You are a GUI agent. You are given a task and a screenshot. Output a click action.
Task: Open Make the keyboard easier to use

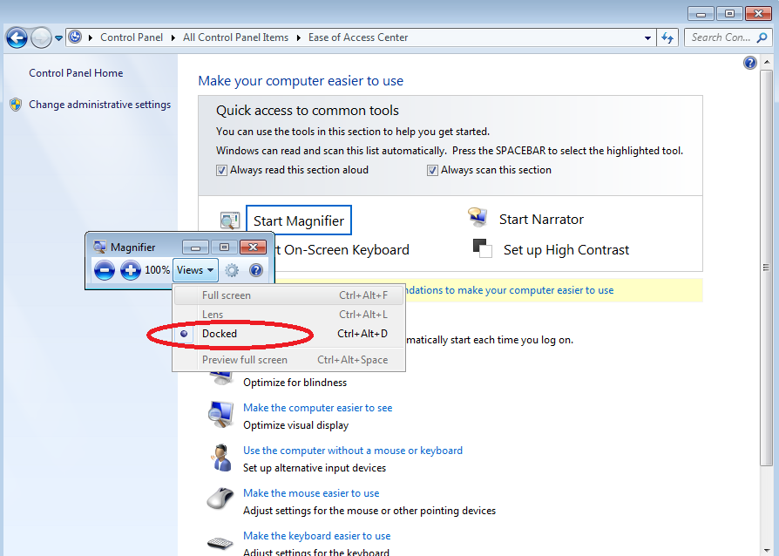click(316, 536)
